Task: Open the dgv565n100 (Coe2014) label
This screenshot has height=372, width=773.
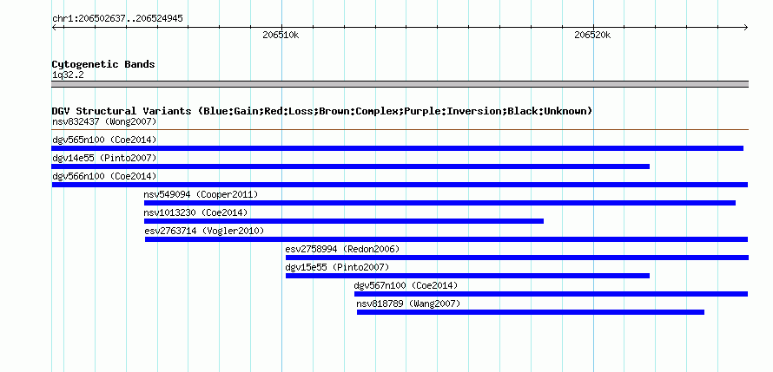Action: pos(104,140)
